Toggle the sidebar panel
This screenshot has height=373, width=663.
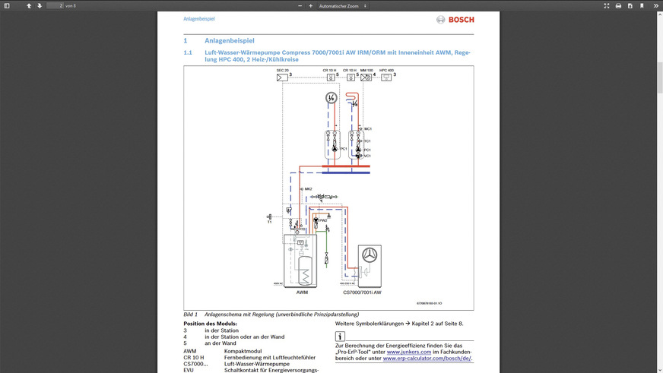pyautogui.click(x=7, y=5)
